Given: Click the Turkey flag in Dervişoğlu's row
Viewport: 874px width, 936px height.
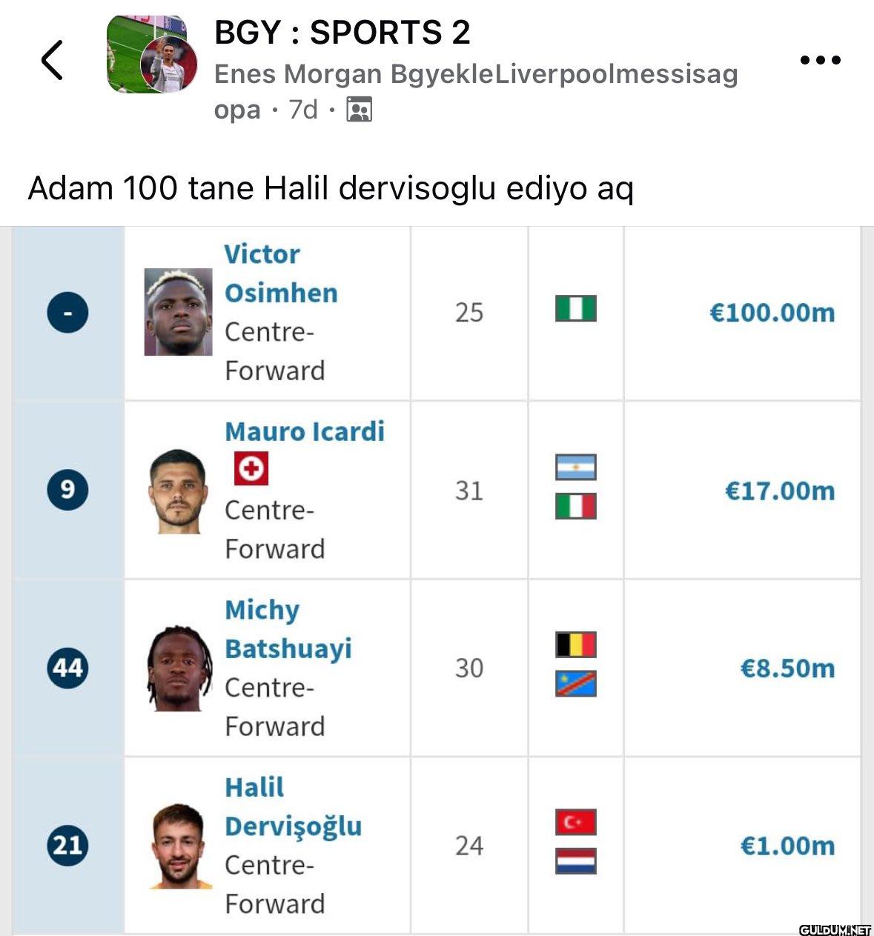Looking at the screenshot, I should point(576,823).
